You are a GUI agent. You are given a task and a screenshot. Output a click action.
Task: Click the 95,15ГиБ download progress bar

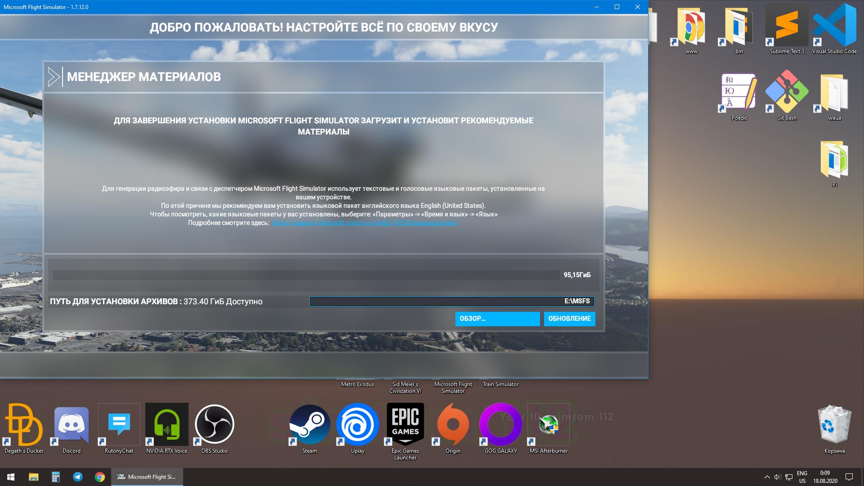[306, 275]
